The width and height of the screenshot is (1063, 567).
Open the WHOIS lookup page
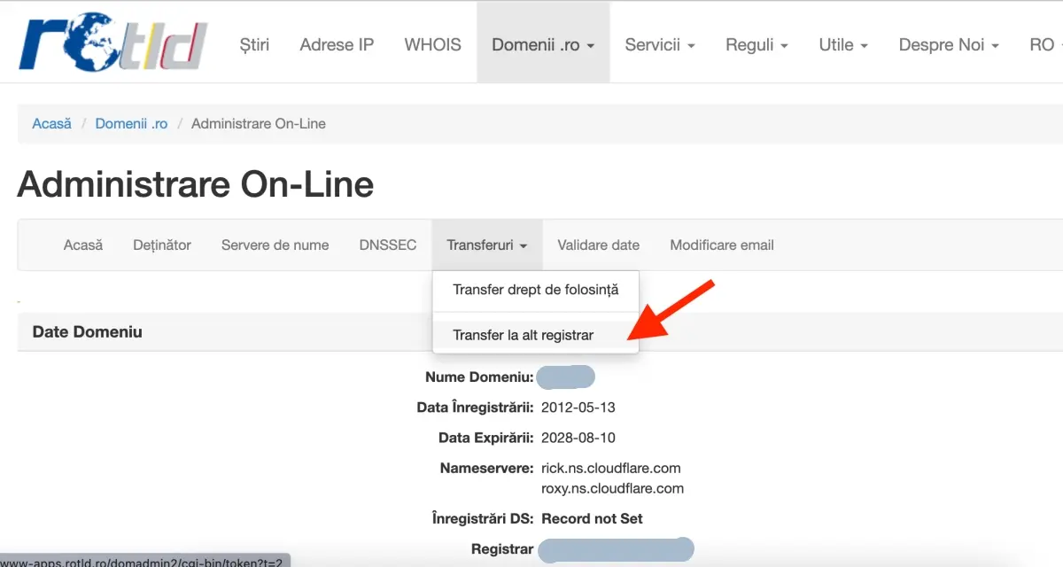(432, 44)
